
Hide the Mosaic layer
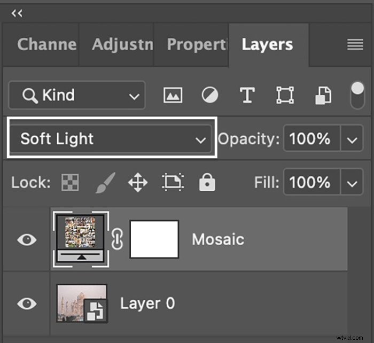pos(27,239)
